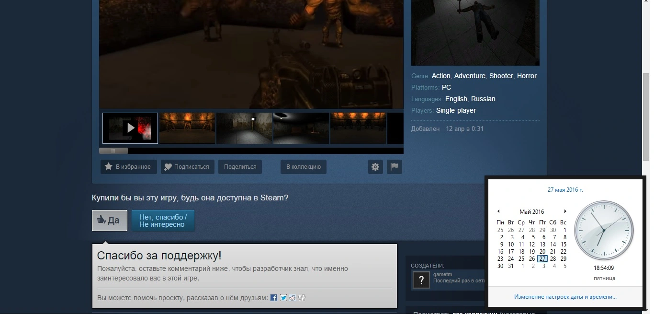Click the Action genre tag

441,76
